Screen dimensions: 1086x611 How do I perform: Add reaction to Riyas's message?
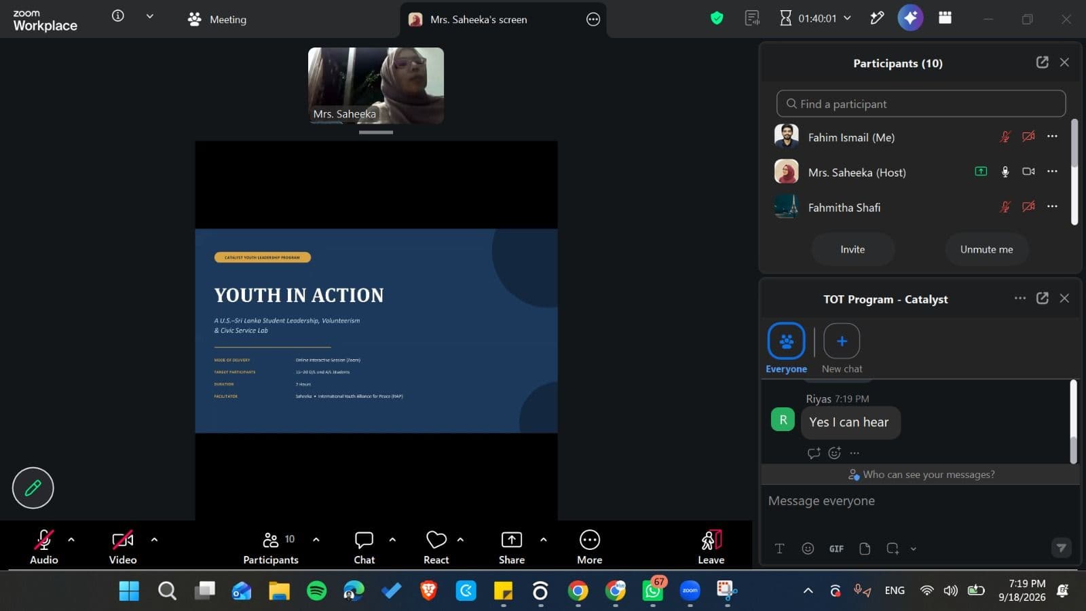click(x=835, y=453)
